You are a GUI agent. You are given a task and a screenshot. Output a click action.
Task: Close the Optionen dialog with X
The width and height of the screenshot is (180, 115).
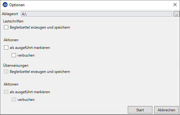tap(175, 5)
